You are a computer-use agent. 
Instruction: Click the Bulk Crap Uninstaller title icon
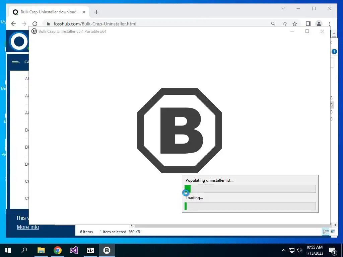34,31
